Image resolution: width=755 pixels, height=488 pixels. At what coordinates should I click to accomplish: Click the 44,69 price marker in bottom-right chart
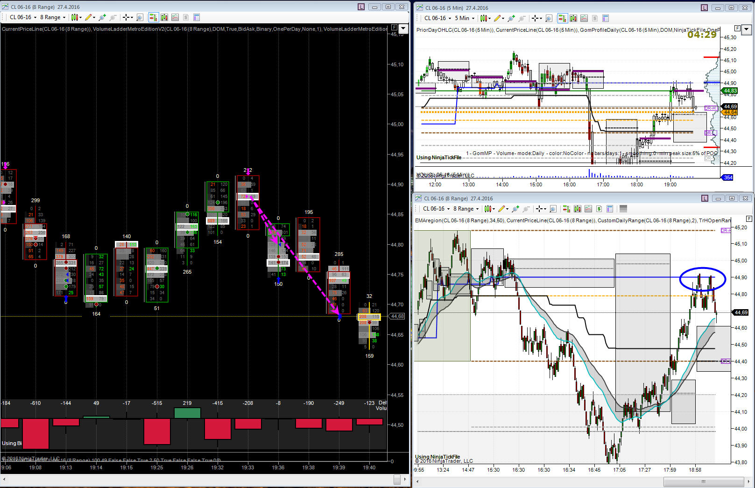tap(741, 312)
